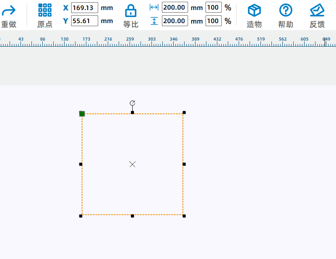
Task: Click the bottom-right corner resize handle
Action: coord(184,216)
